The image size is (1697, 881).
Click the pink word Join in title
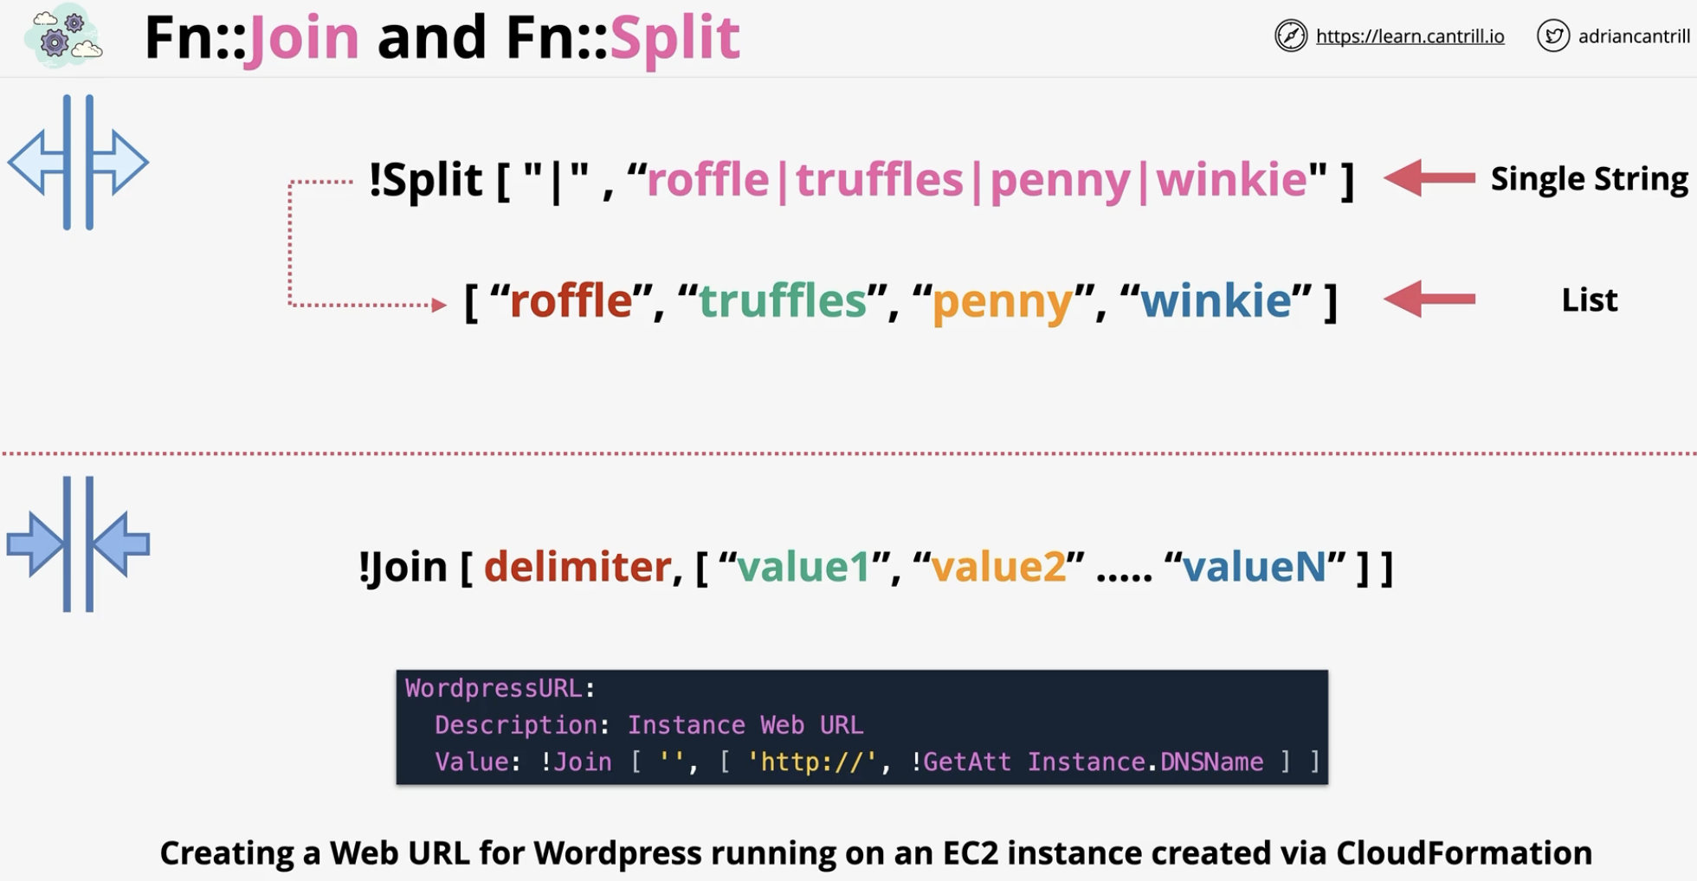click(x=302, y=38)
